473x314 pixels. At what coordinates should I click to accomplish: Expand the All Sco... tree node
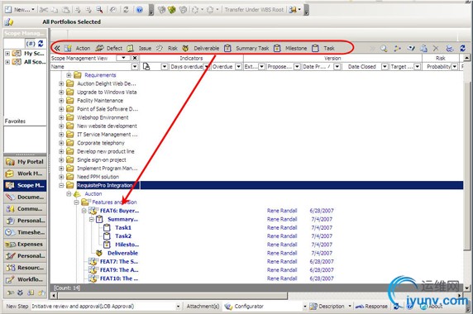point(7,62)
